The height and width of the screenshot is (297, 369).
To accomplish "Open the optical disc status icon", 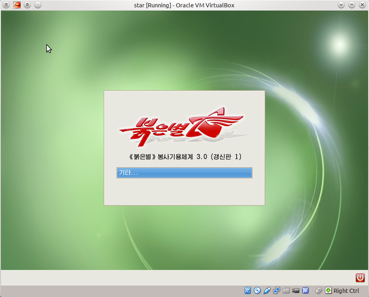I will tap(257, 291).
